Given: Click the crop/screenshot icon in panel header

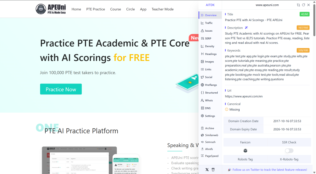Looking at the screenshot, I should 298,5.
